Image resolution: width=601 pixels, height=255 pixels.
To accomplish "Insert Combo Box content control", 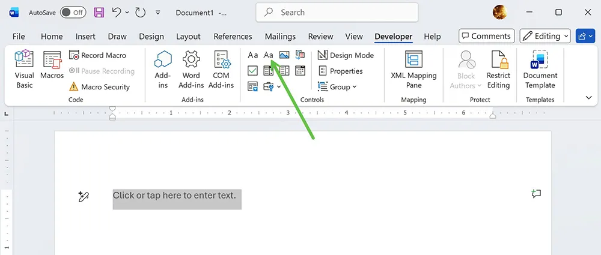I will pos(268,71).
